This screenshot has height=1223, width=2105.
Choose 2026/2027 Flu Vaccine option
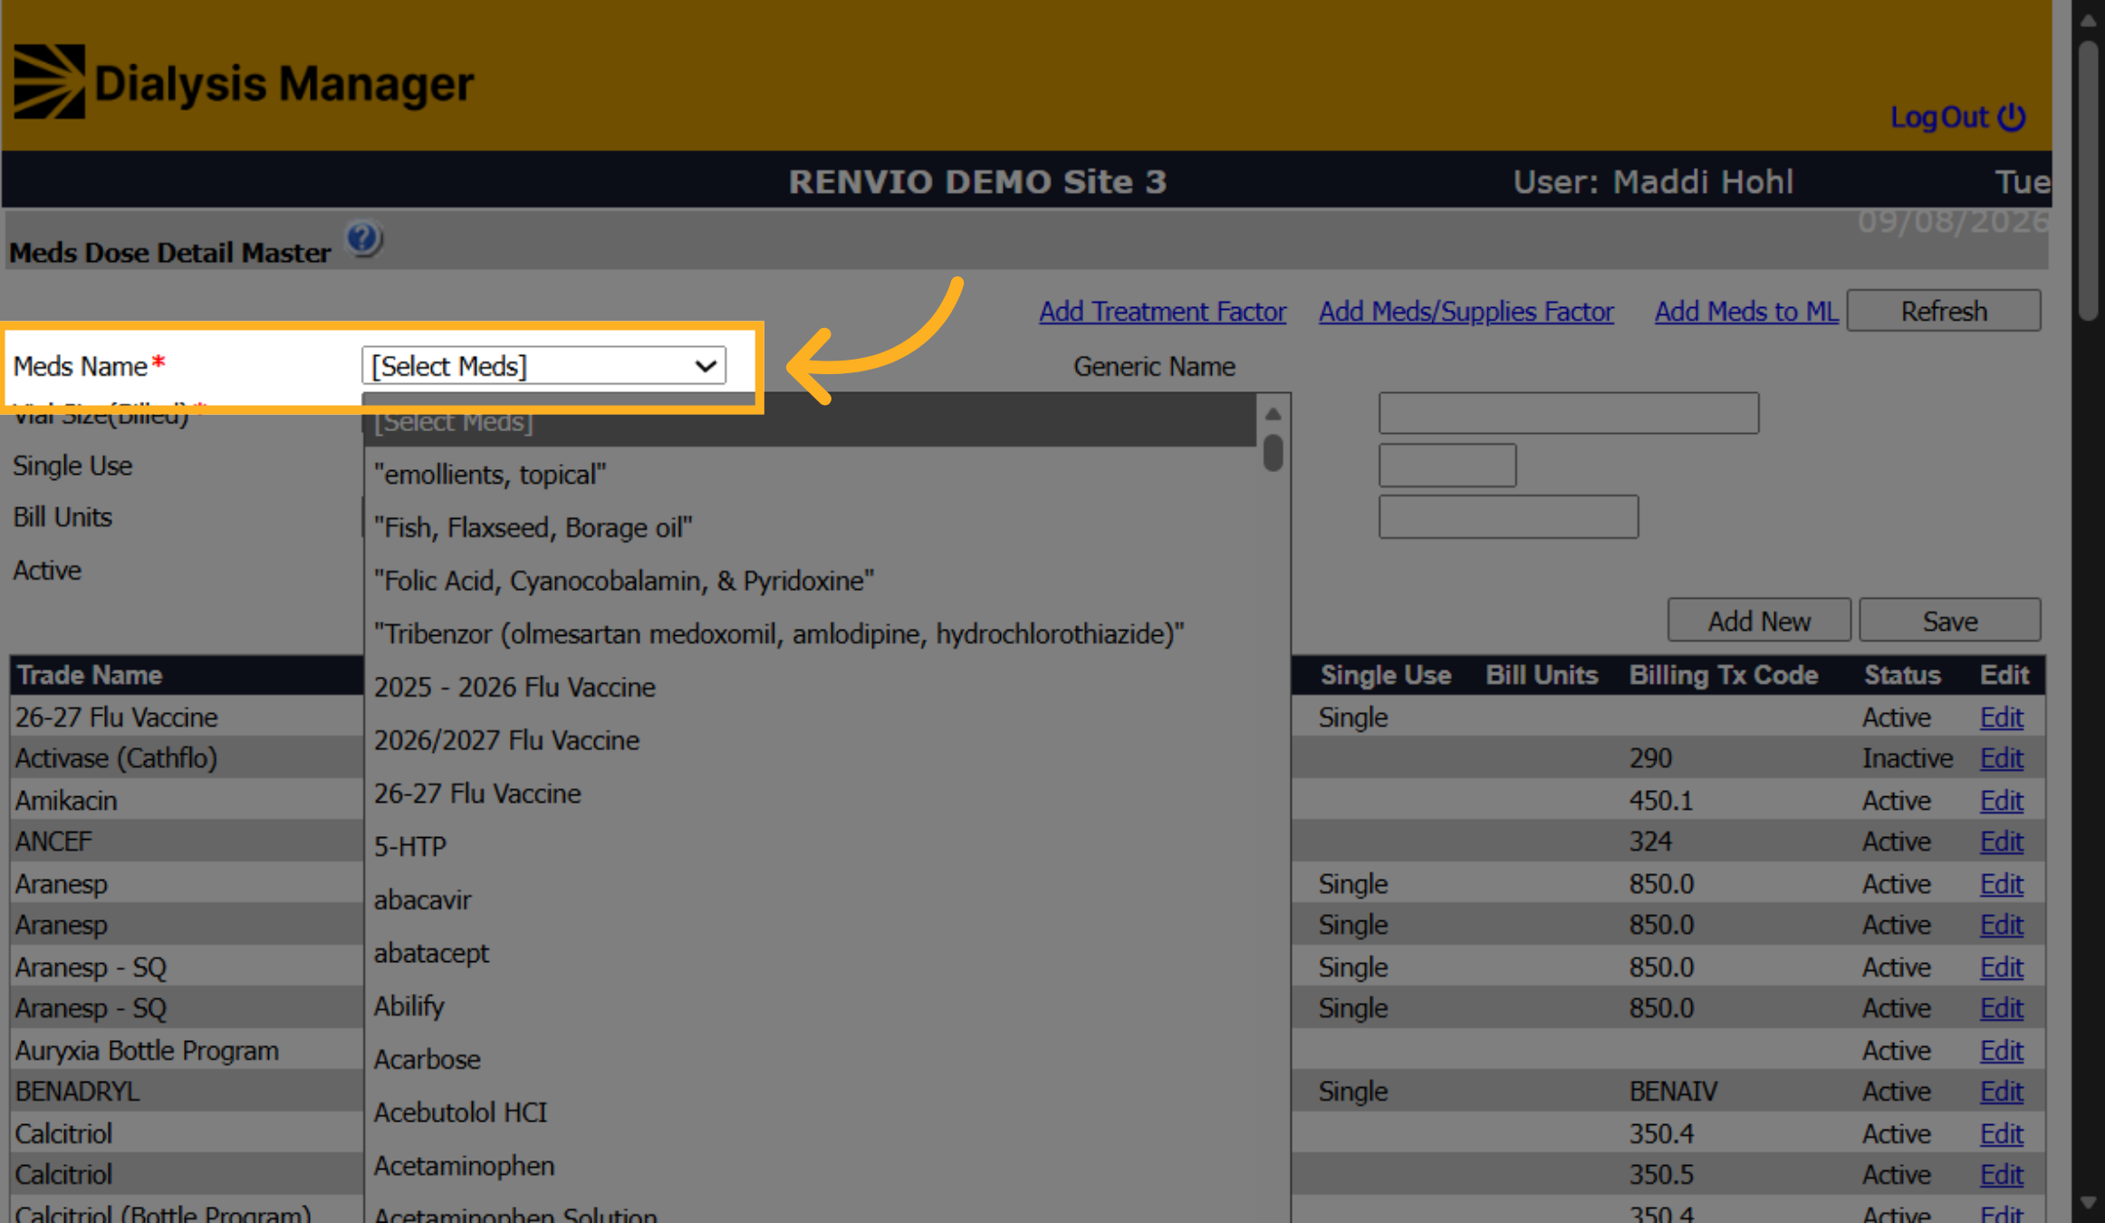506,740
